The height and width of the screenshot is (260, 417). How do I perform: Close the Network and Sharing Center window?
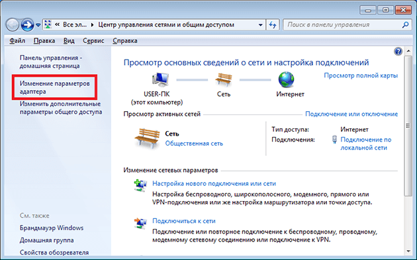(403, 11)
